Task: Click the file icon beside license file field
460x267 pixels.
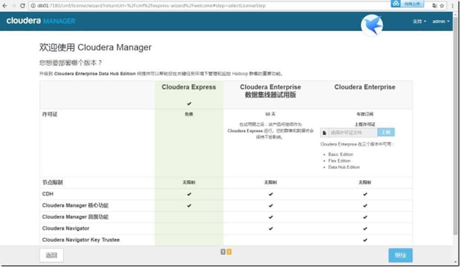Action: [324, 133]
